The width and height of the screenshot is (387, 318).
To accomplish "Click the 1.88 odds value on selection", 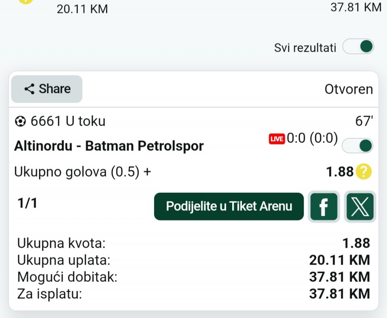I will [x=339, y=172].
